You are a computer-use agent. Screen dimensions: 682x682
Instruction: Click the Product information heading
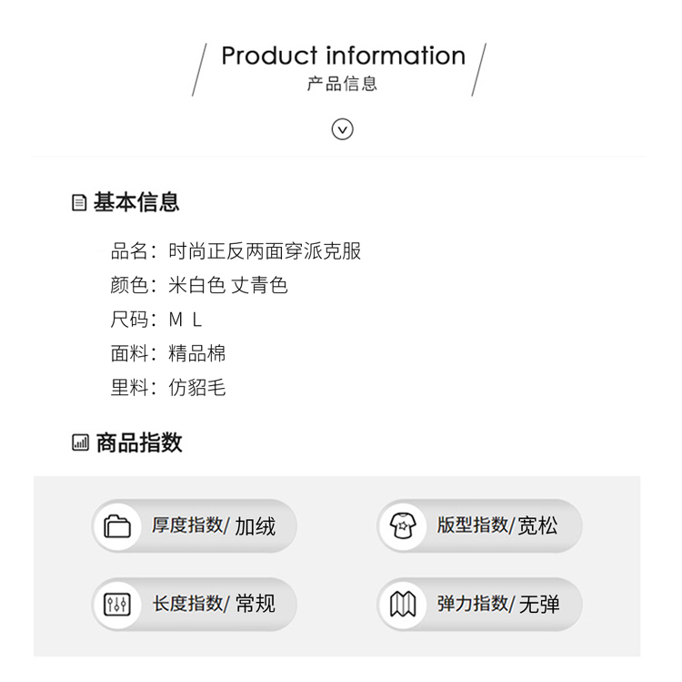point(344,56)
